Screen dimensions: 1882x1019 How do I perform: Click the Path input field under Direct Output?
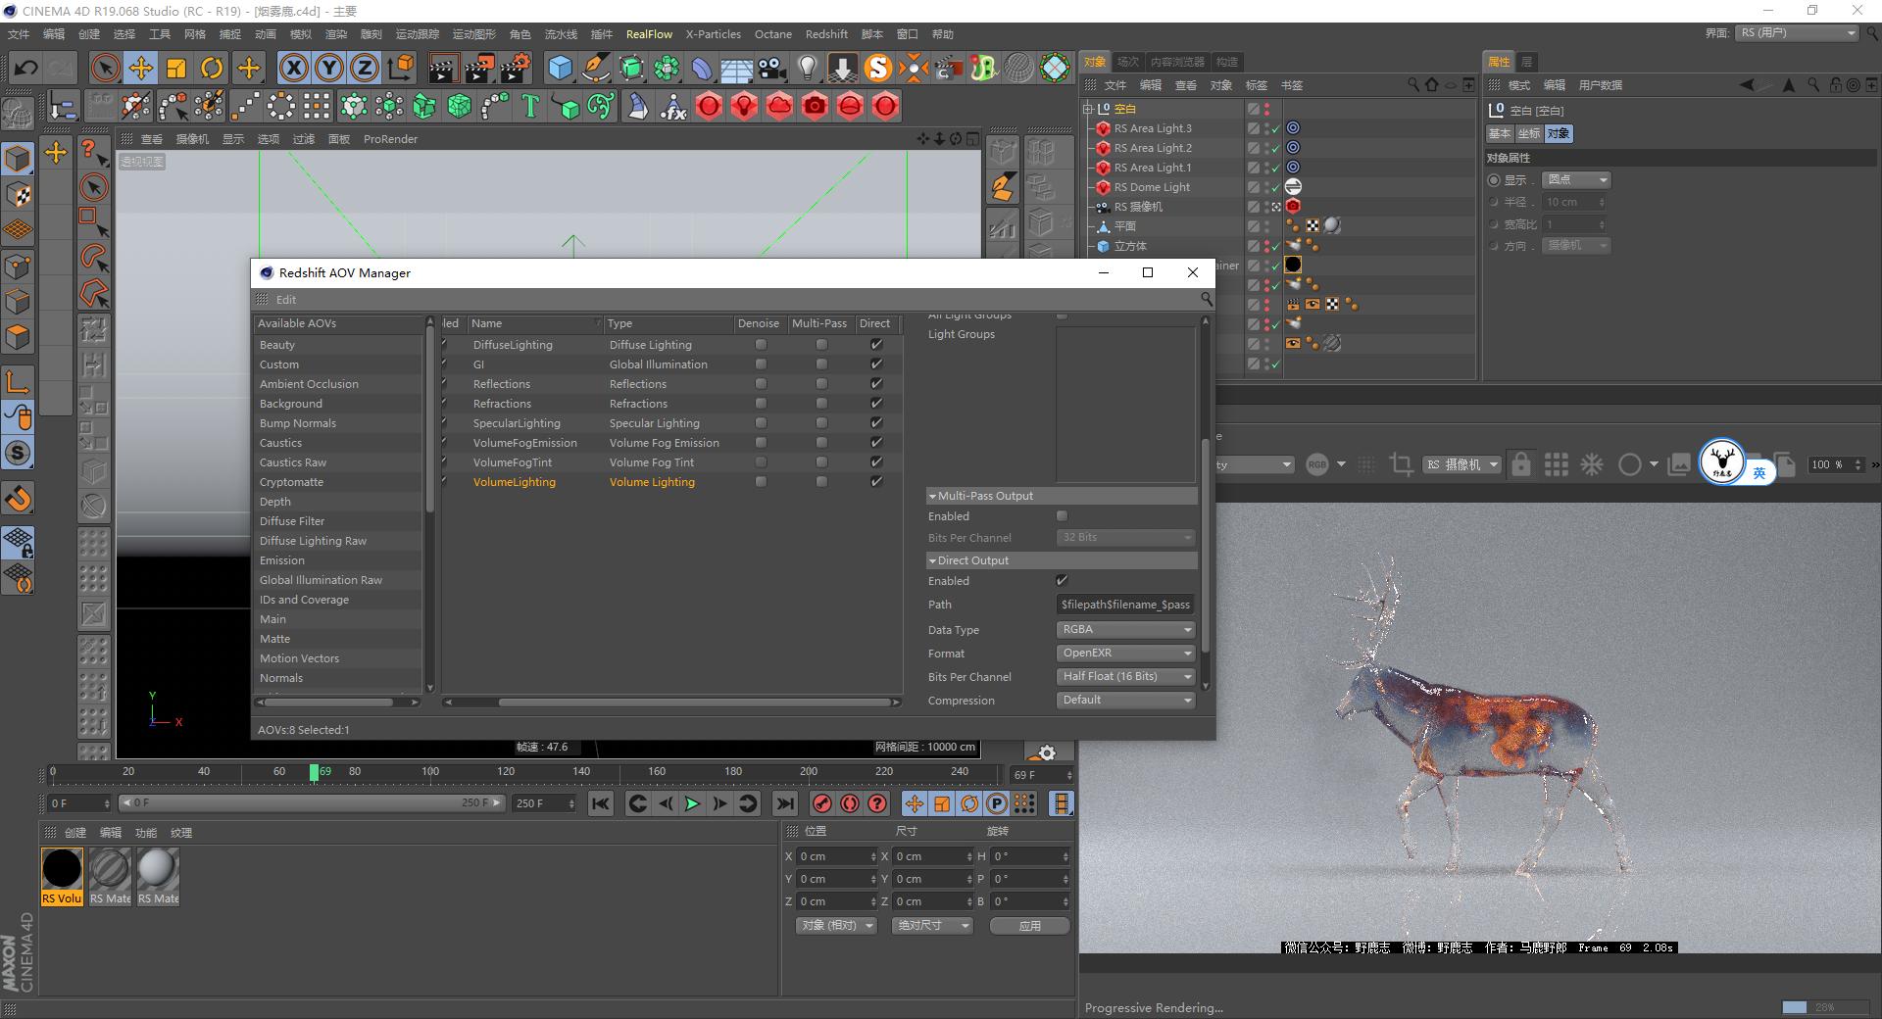(x=1125, y=605)
